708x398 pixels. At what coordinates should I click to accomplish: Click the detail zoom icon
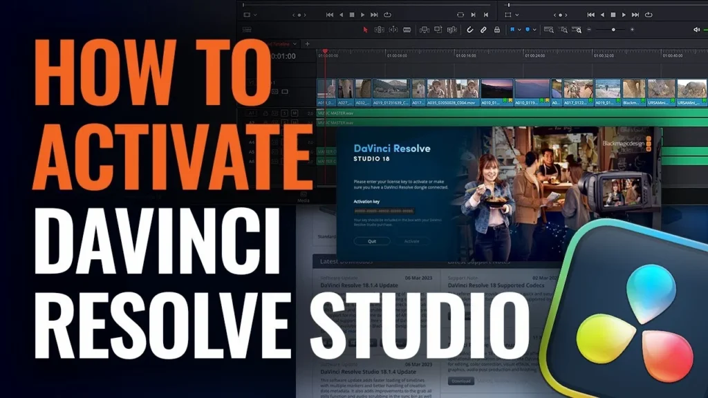(562, 30)
